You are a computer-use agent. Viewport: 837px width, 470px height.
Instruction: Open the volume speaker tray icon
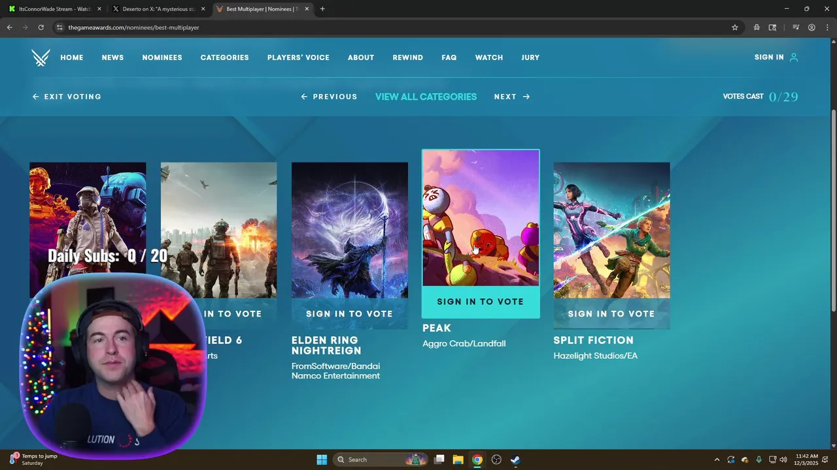[783, 460]
